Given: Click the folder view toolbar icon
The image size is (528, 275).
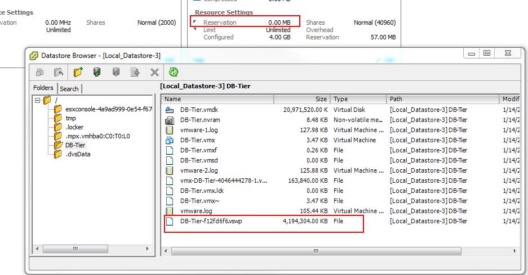Looking at the screenshot, I should pos(40,72).
